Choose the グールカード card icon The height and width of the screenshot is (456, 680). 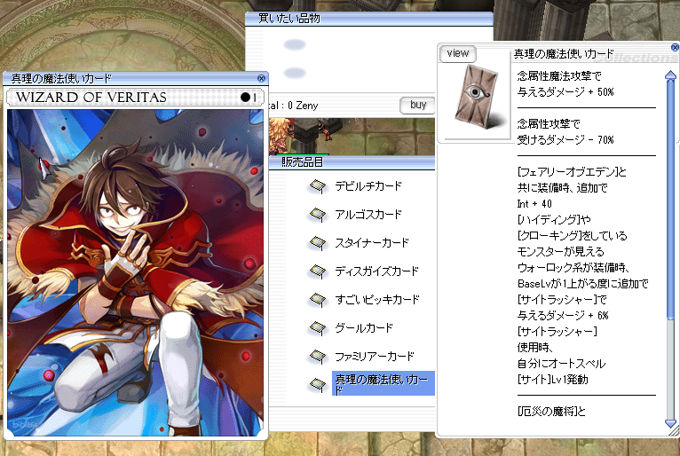317,328
